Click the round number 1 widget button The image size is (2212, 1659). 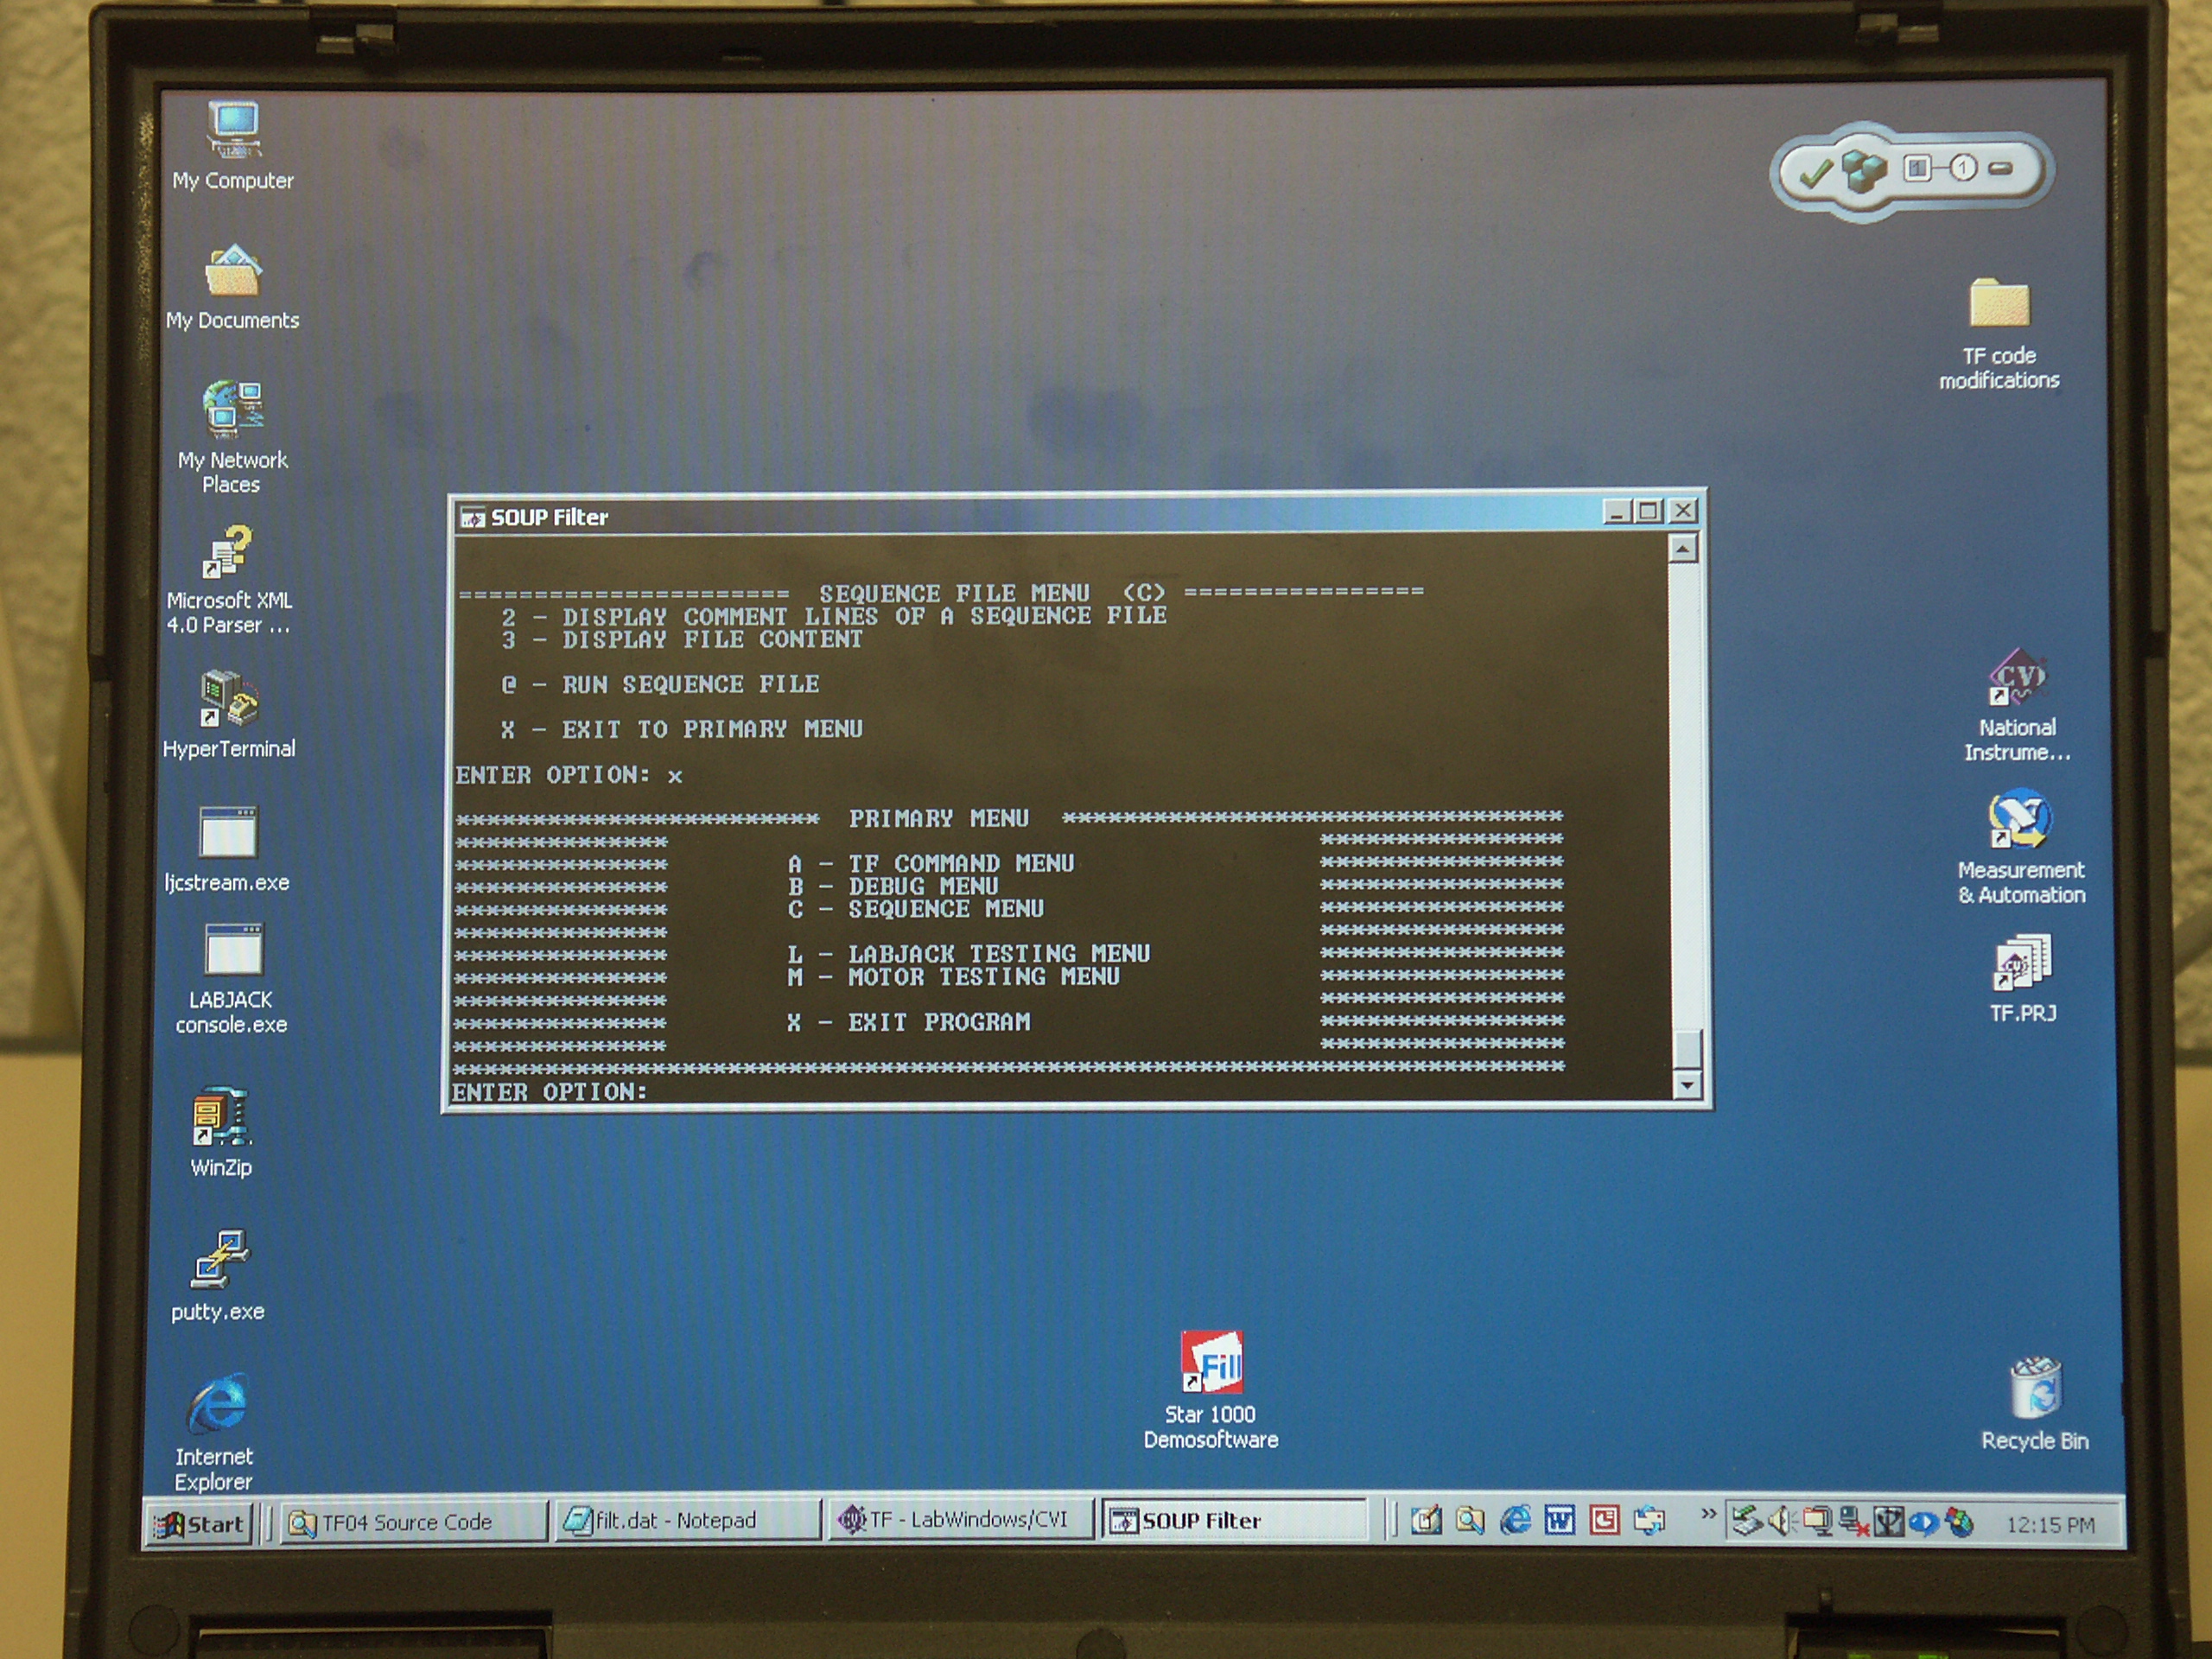[x=1962, y=168]
